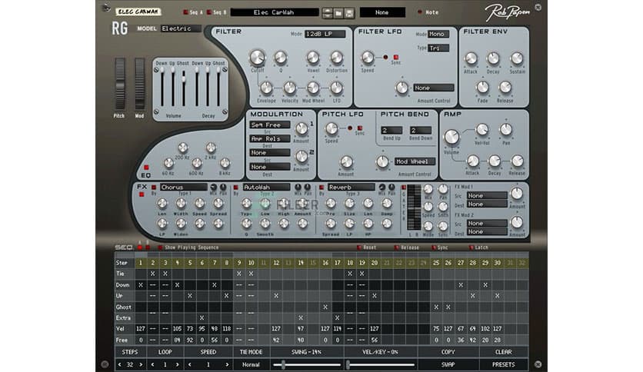Adjust the Chorus Width knob
The height and width of the screenshot is (372, 643).
coord(181,203)
